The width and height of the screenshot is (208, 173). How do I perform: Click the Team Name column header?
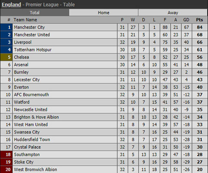coord(25,20)
